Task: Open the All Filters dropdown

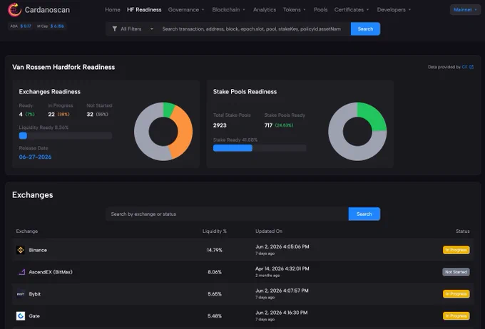Action: (x=133, y=28)
